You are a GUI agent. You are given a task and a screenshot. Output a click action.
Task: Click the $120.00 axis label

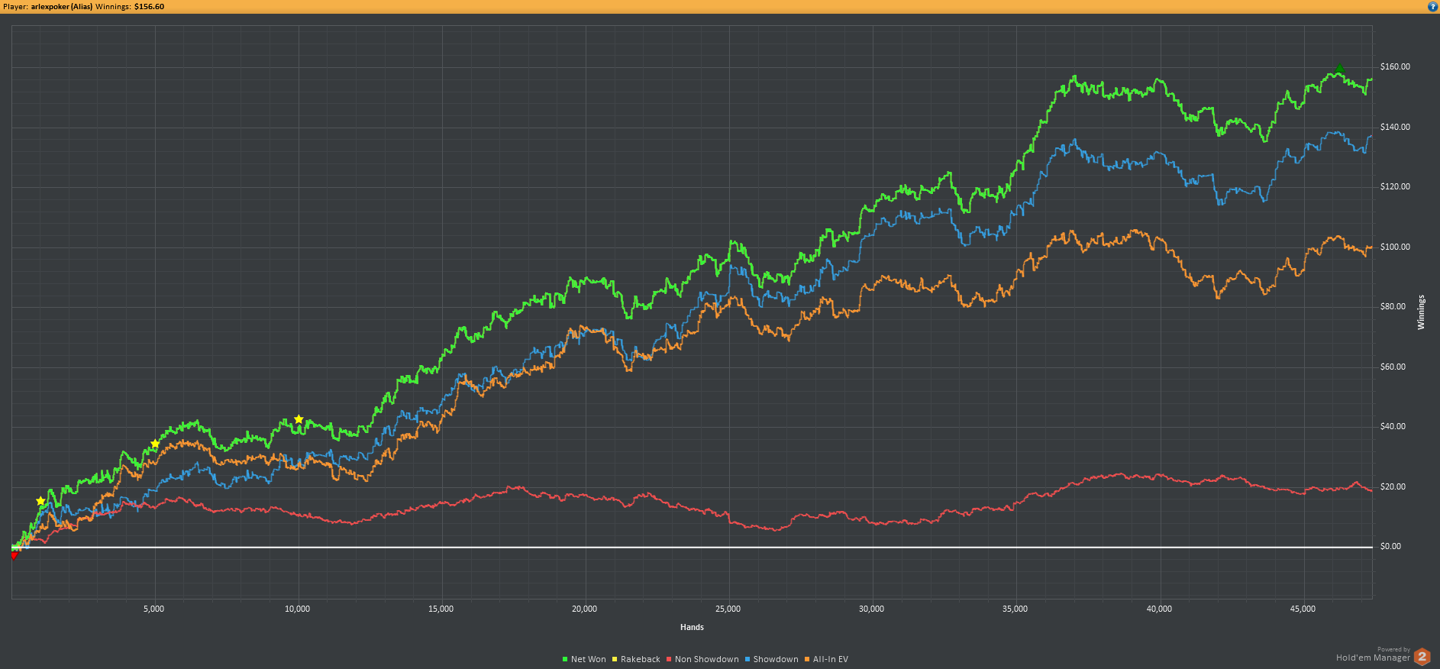(x=1395, y=186)
